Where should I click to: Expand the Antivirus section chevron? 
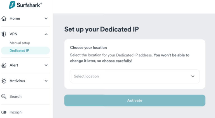tap(46, 81)
